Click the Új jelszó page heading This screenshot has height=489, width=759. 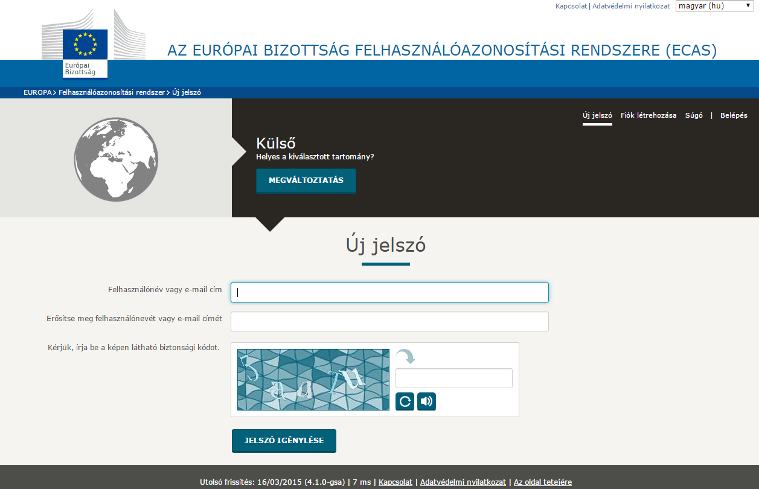386,245
